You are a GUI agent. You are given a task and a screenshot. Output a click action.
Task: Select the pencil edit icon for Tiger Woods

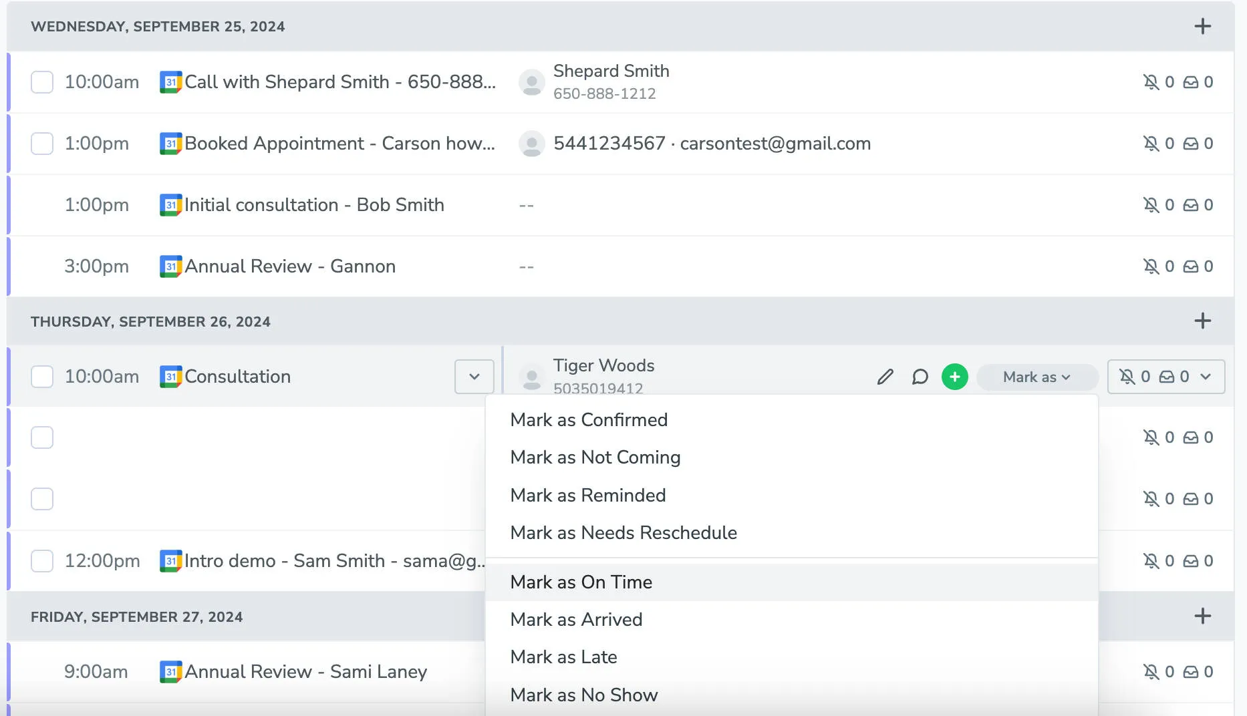pyautogui.click(x=884, y=377)
